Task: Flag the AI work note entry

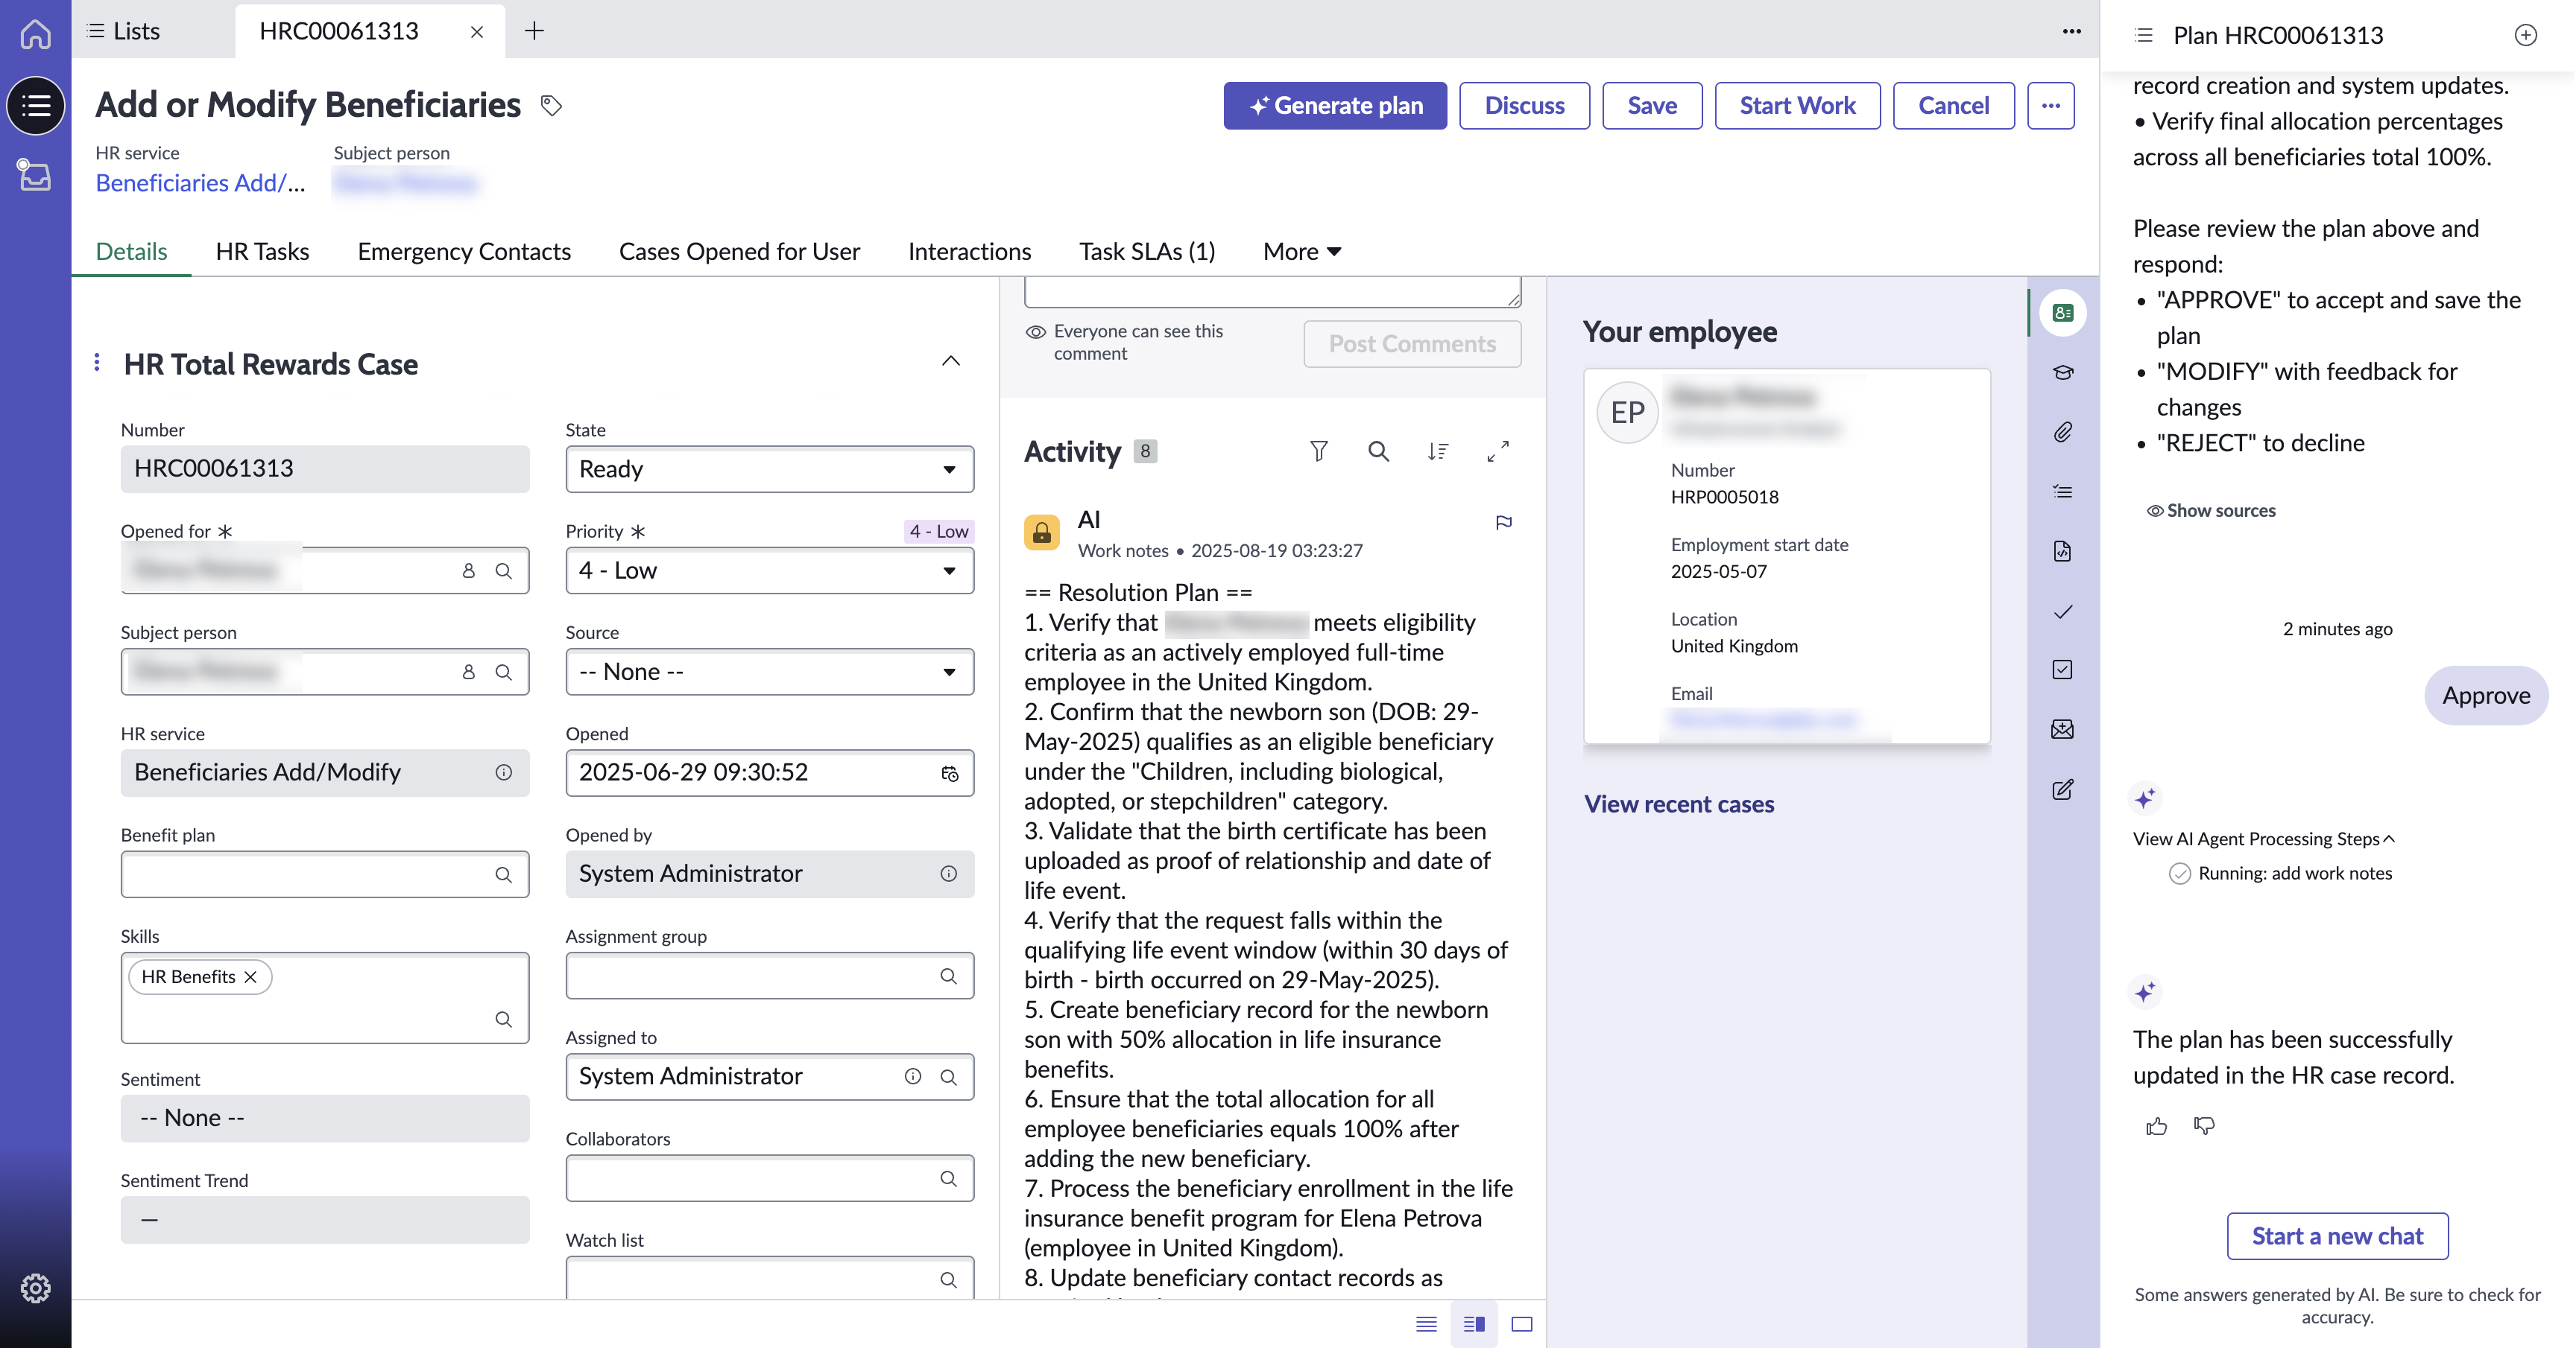Action: tap(1503, 523)
